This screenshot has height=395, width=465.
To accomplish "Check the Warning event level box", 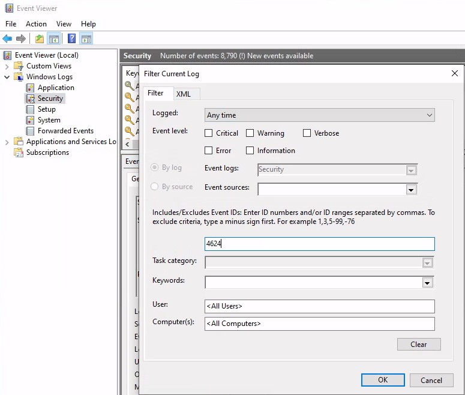I will click(x=250, y=133).
